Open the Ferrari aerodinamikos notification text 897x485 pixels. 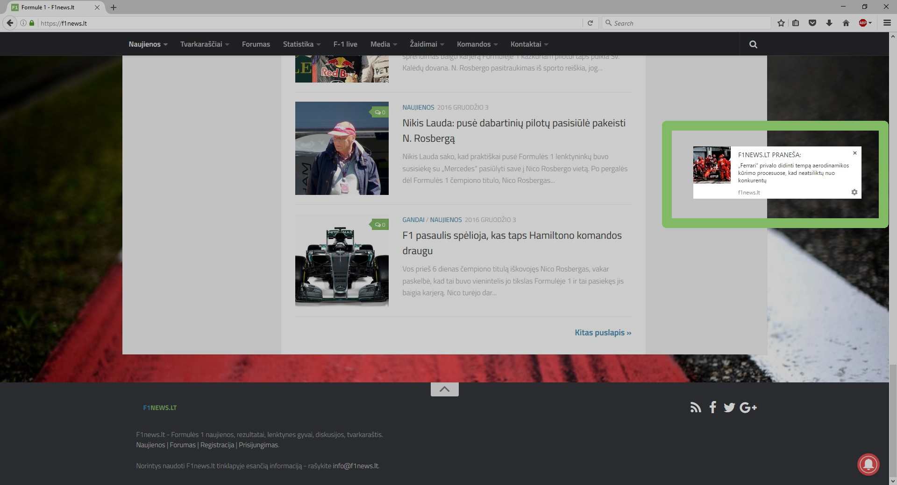coord(793,173)
